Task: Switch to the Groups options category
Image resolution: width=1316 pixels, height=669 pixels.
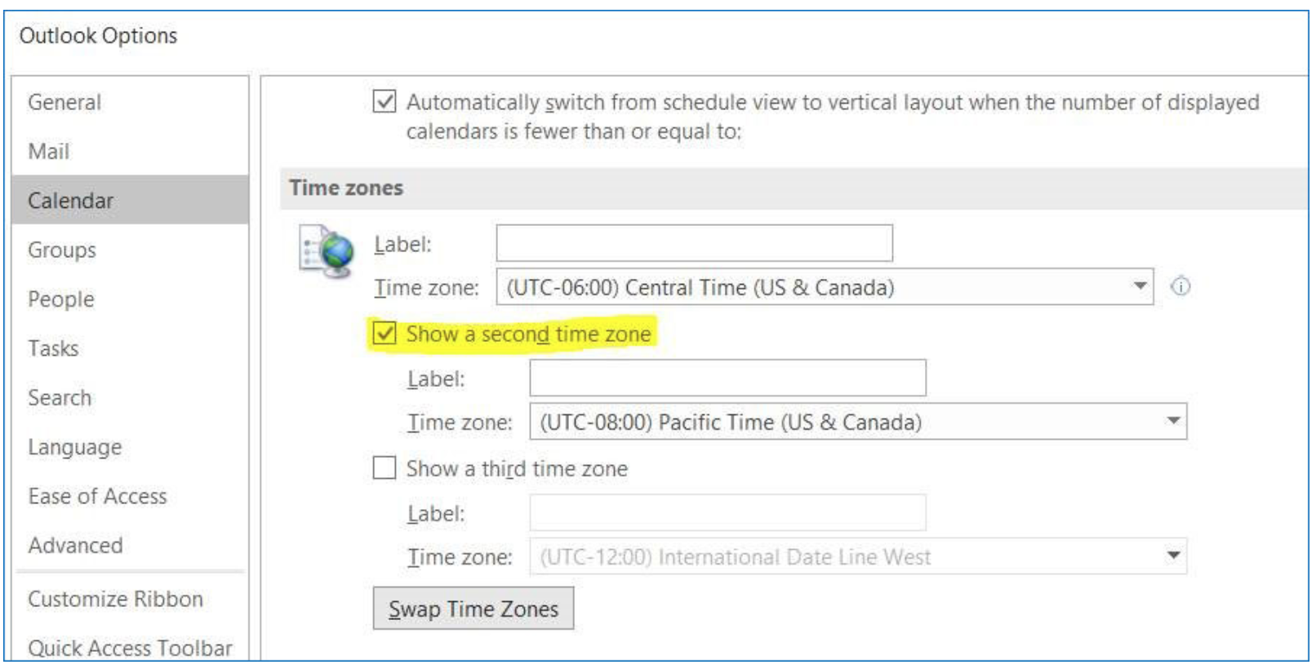Action: [x=62, y=250]
